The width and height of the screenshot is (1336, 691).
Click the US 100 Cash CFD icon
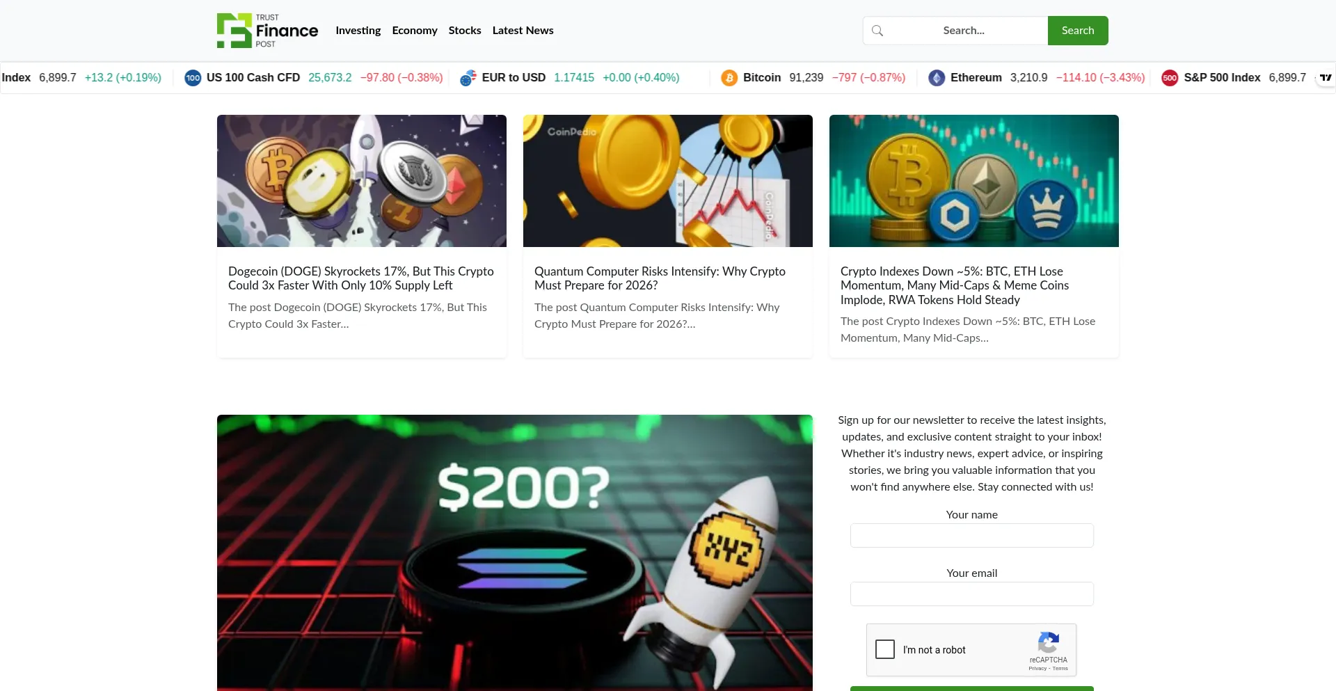193,78
